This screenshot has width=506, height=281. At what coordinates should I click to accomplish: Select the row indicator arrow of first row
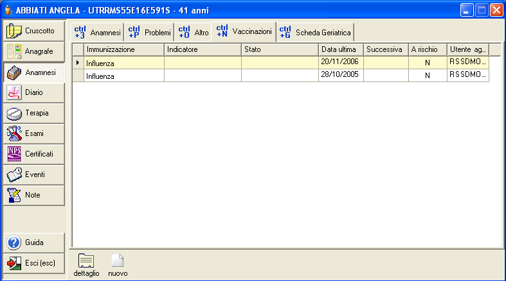tap(78, 62)
